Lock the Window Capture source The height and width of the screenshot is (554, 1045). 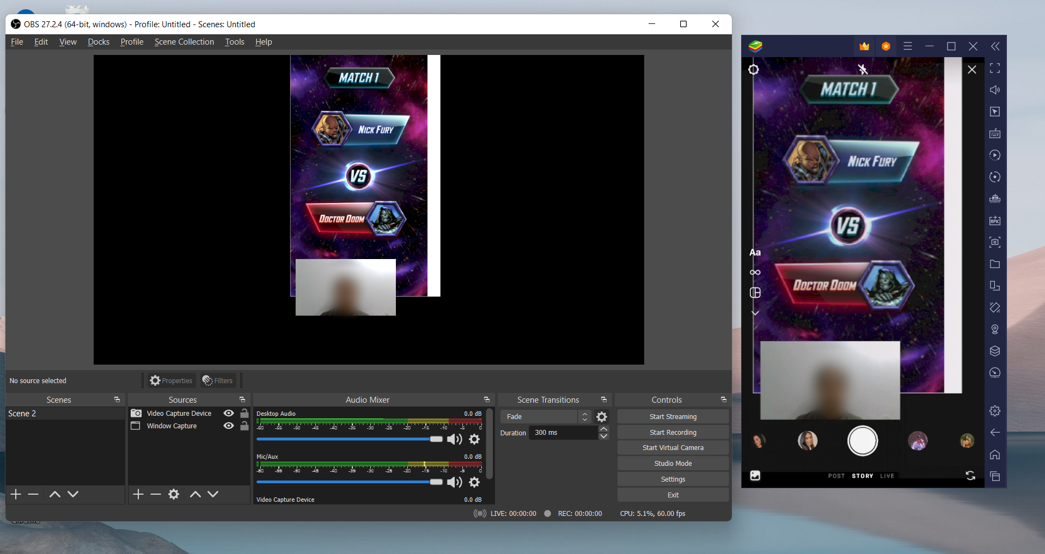[x=244, y=426]
